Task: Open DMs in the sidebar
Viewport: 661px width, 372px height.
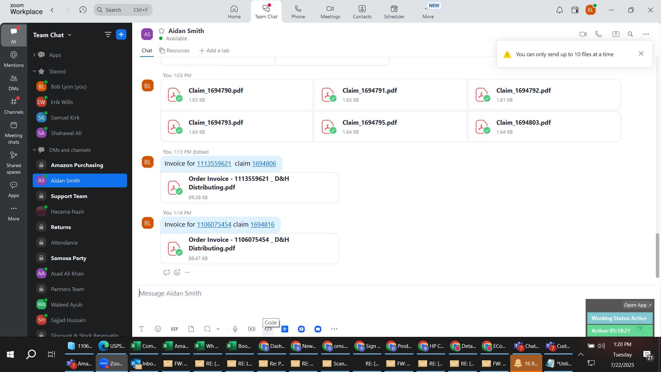Action: (x=13, y=82)
